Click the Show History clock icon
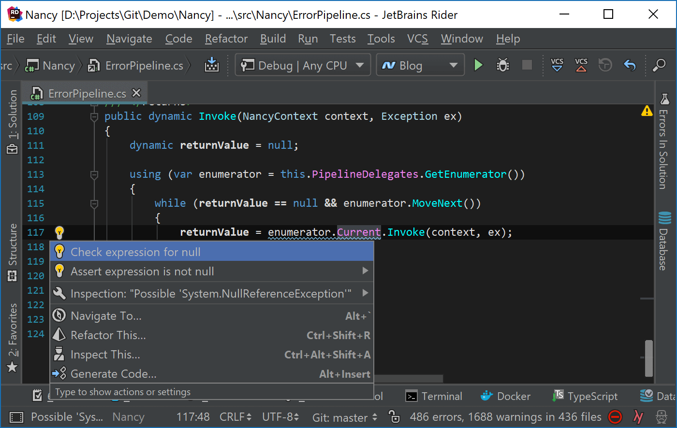The height and width of the screenshot is (428, 677). (605, 65)
